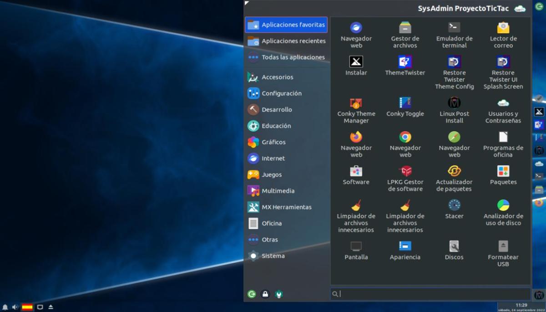Start LPKG Gestor de software
The width and height of the screenshot is (546, 312).
405,178
